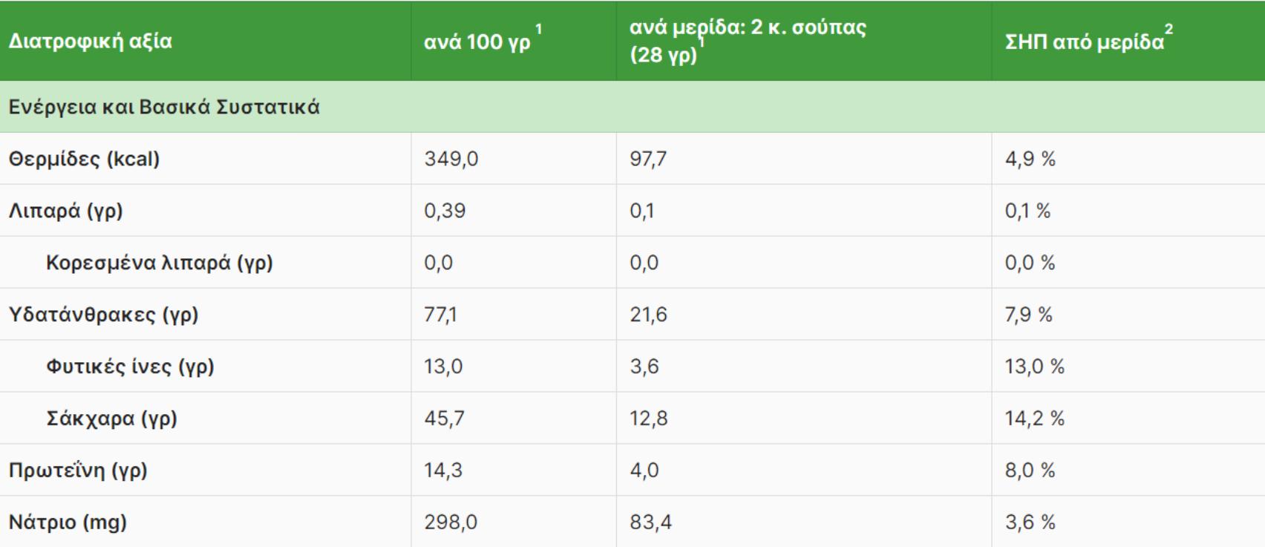Select the 97,7 calories per serving value

click(648, 159)
